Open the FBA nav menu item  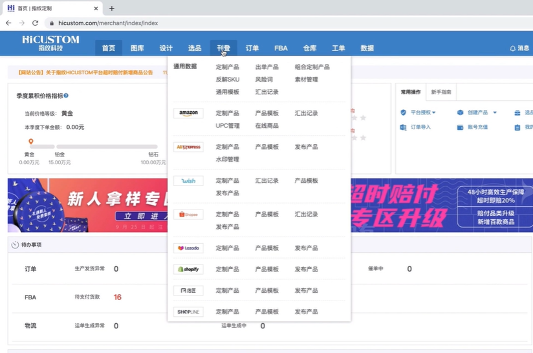pos(281,48)
